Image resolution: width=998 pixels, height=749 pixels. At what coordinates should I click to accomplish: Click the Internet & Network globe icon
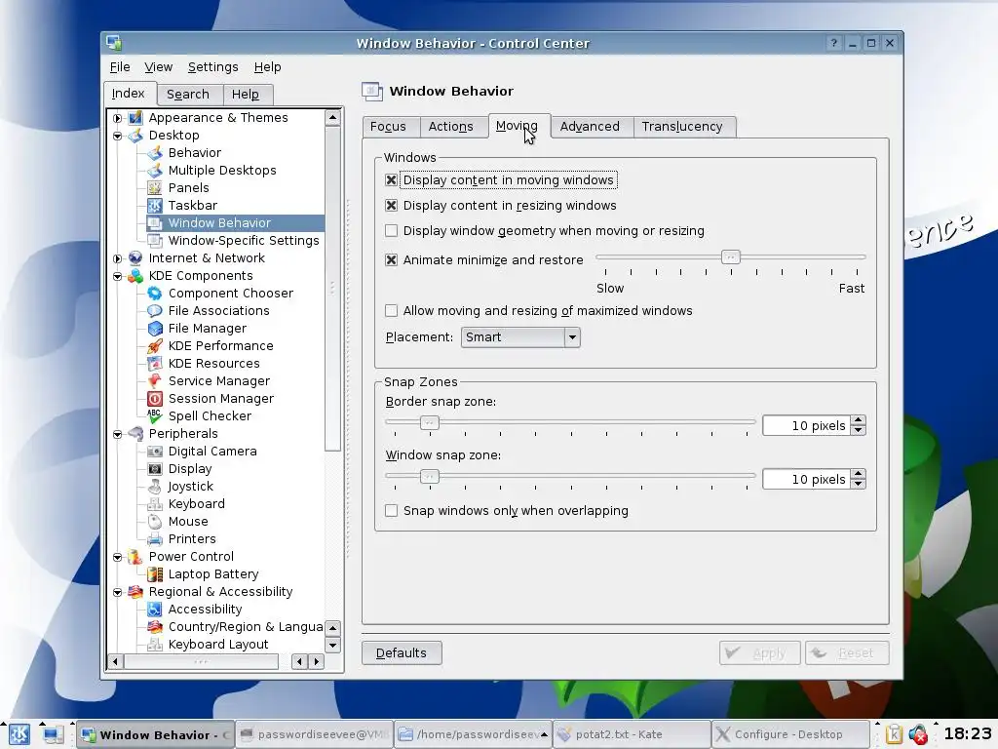pos(134,257)
